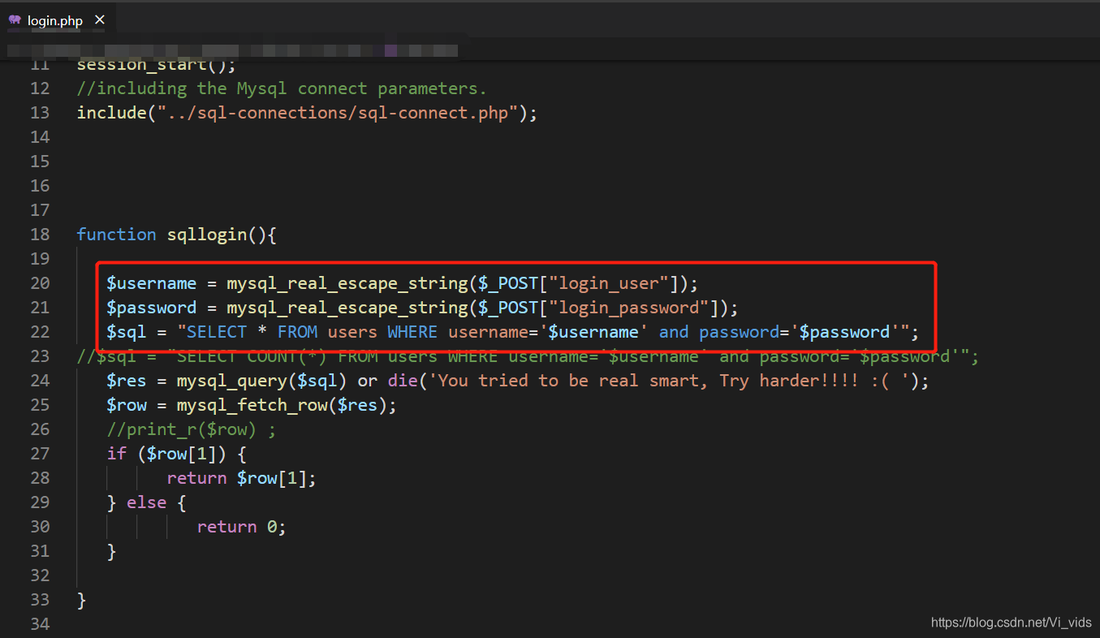Viewport: 1100px width, 638px height.
Task: Click line number 27 in the gutter
Action: [40, 454]
